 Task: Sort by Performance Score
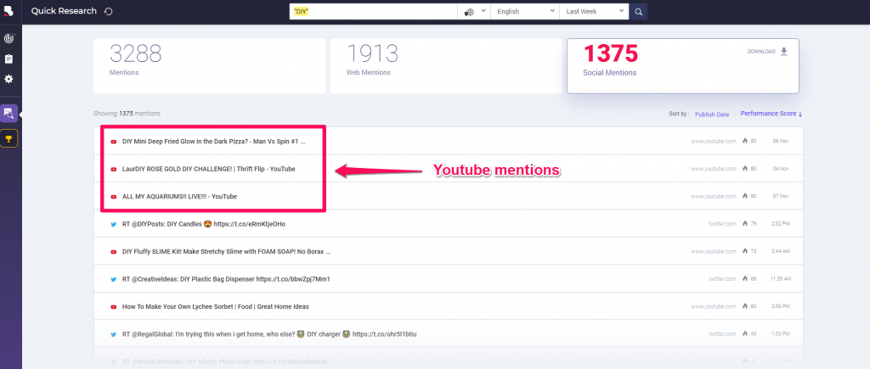coord(768,114)
